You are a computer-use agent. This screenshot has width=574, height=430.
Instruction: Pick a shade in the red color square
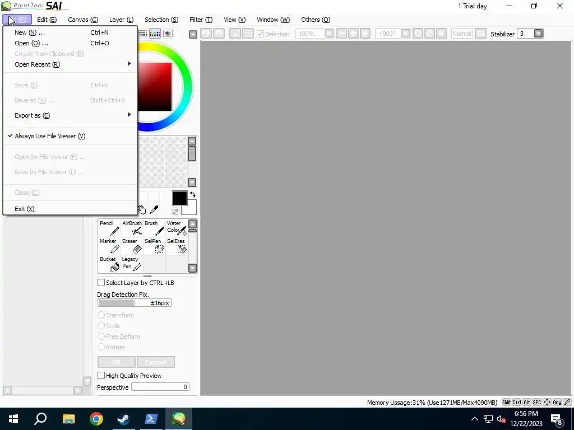155,87
